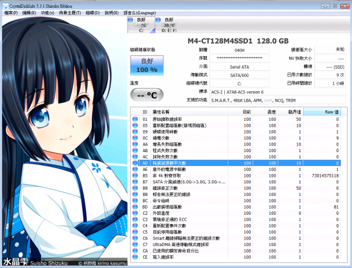352x268 pixels.
Task: Switch to the C: drive tab
Action: click(141, 25)
